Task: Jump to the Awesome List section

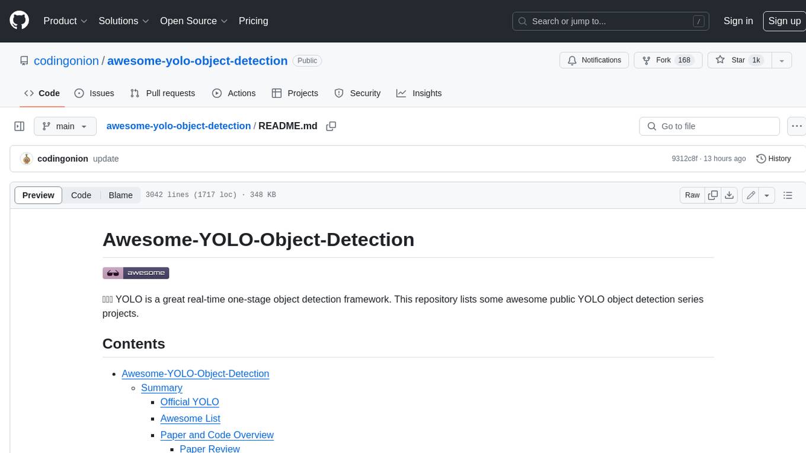Action: [190, 419]
